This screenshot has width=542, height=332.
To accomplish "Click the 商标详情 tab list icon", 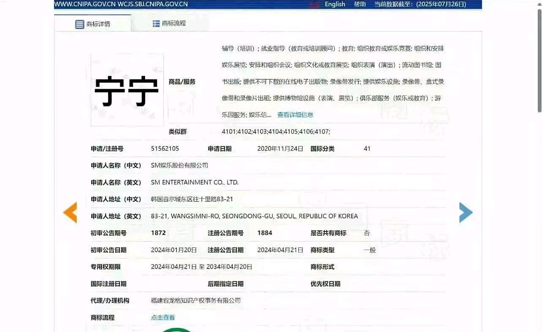I will [x=80, y=24].
